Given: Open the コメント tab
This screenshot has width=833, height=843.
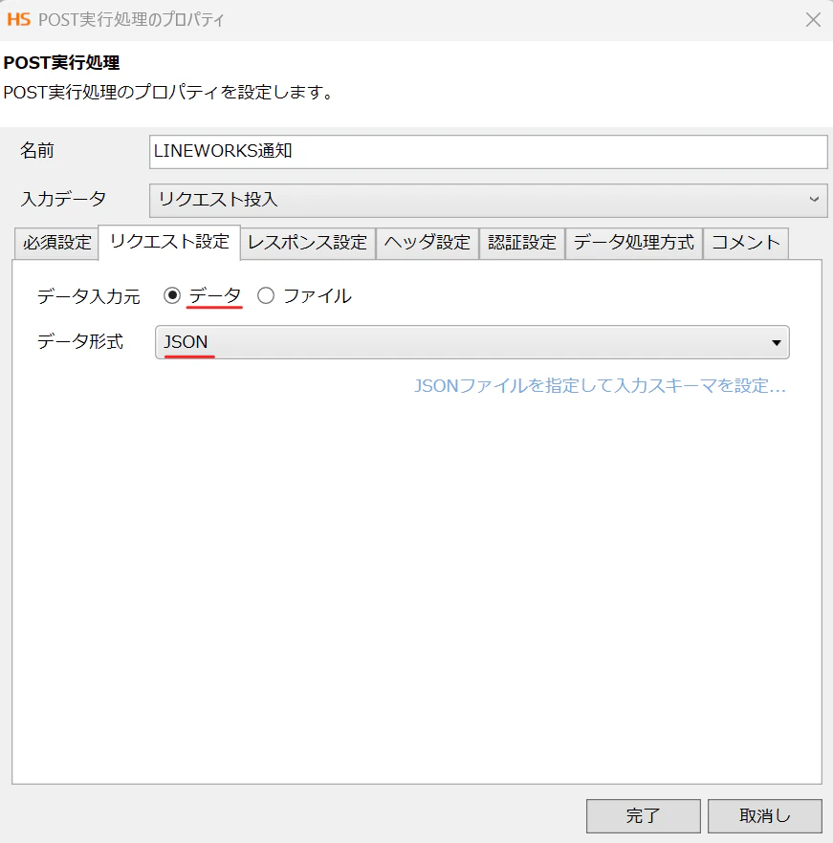Looking at the screenshot, I should [746, 243].
